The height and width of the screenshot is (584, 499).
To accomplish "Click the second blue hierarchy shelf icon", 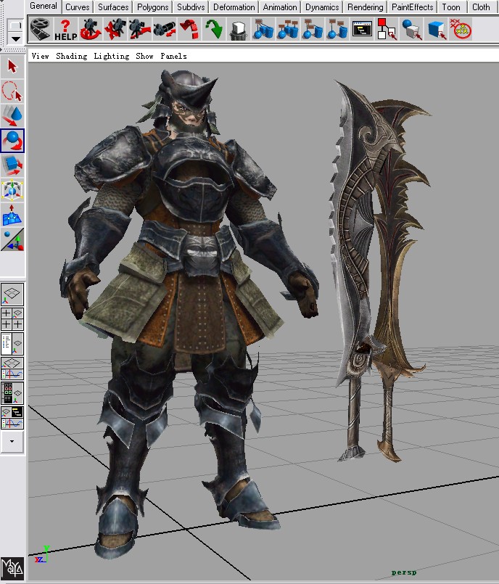I will click(x=288, y=29).
